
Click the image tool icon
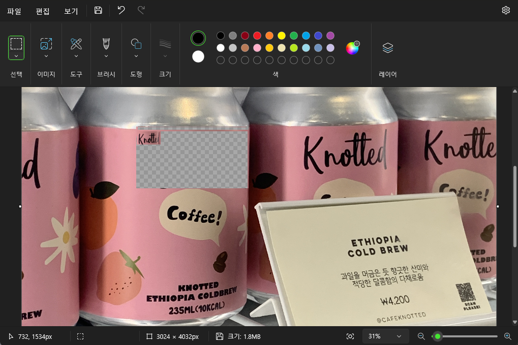[46, 44]
